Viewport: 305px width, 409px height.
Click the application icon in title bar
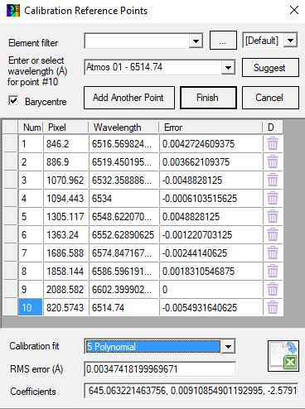point(13,11)
